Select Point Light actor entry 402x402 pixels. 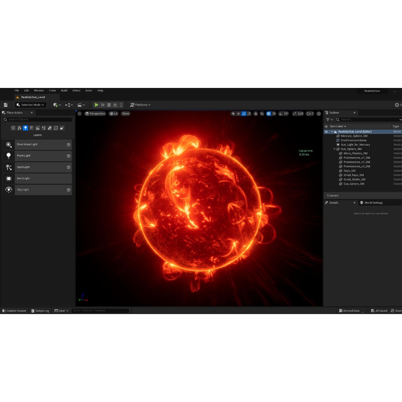pos(37,156)
